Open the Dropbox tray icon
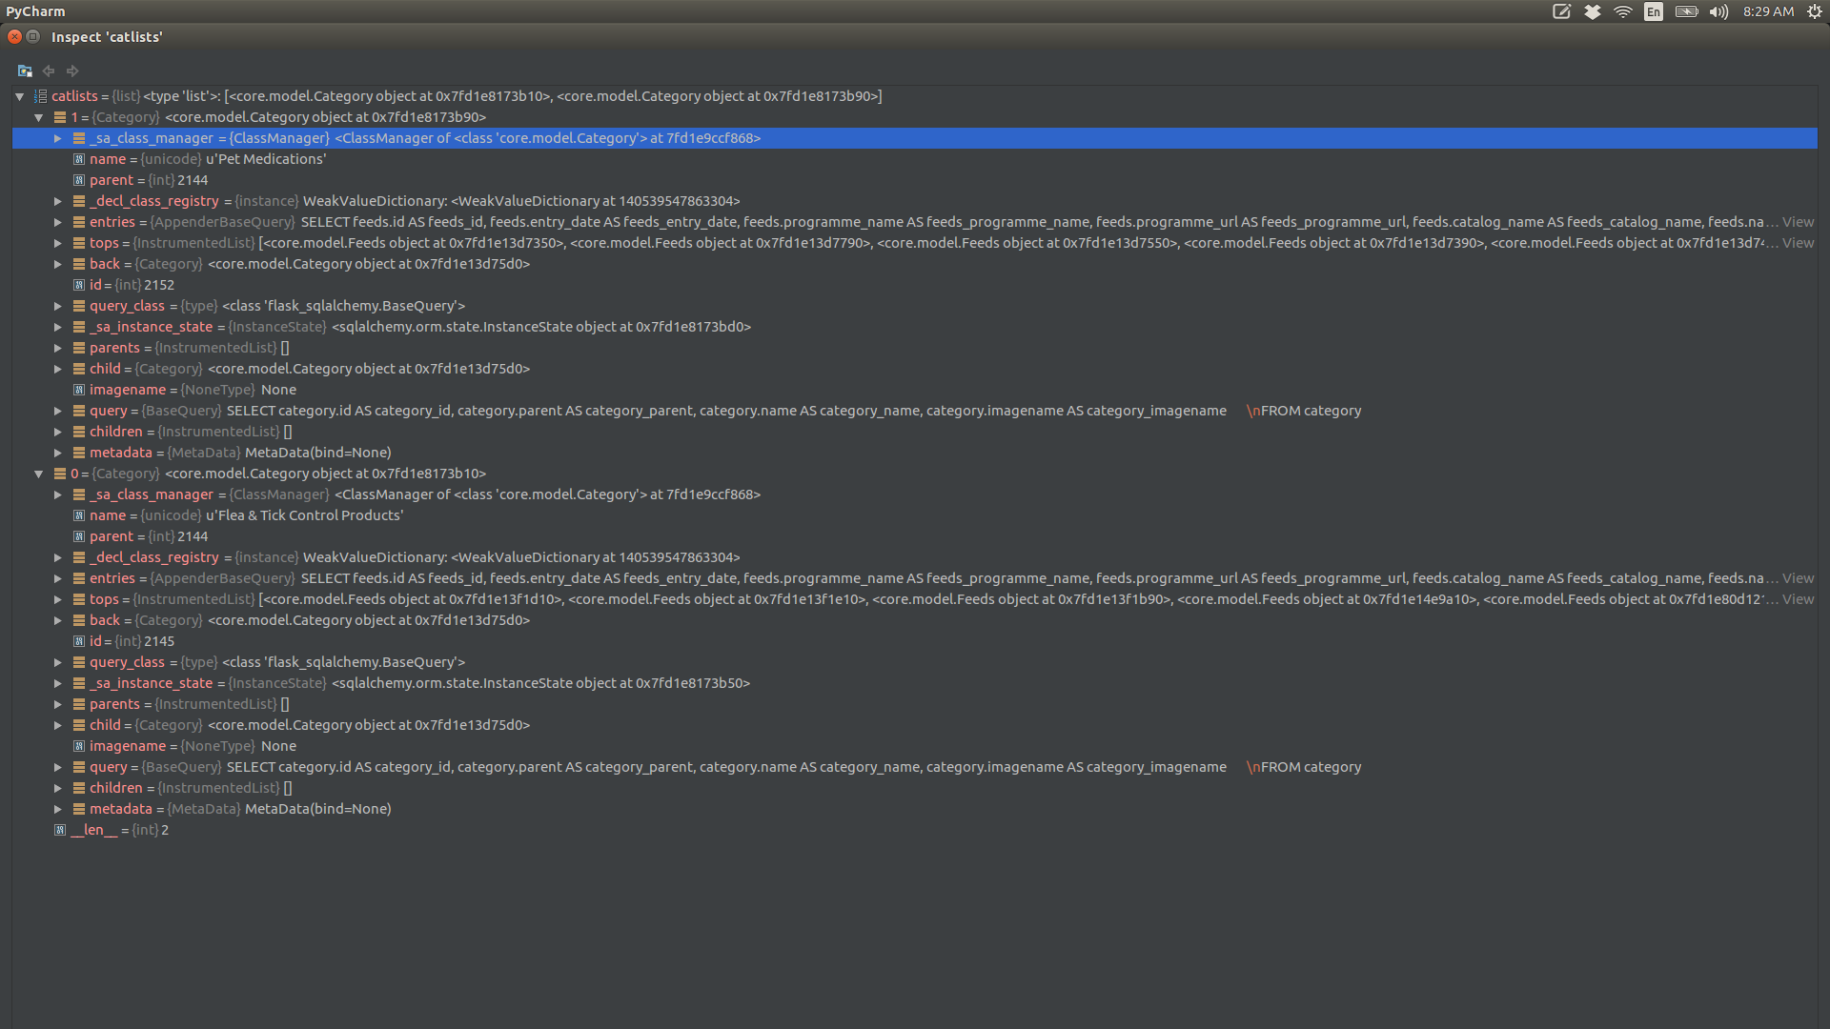This screenshot has width=1830, height=1029. (x=1592, y=11)
